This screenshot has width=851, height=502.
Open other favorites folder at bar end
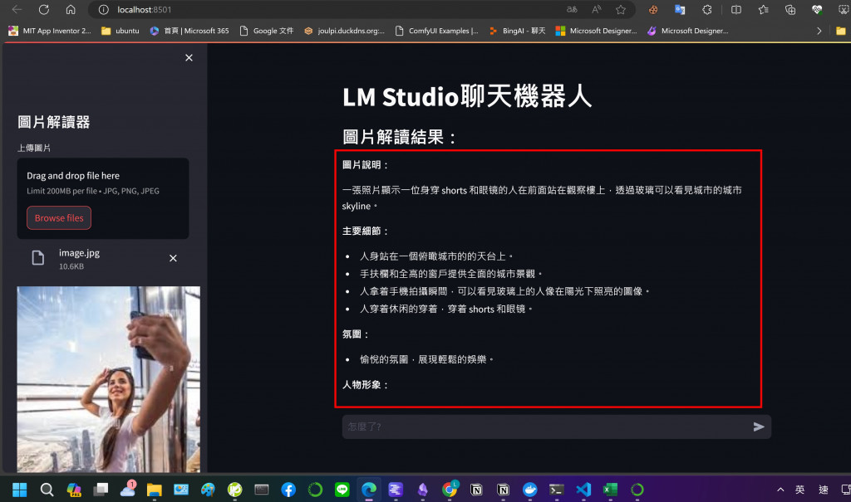pyautogui.click(x=841, y=31)
